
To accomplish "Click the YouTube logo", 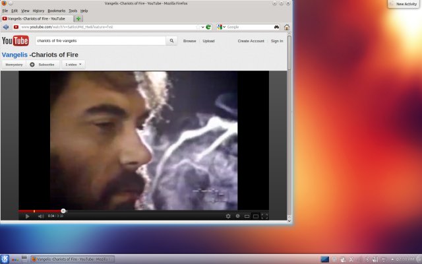I will [15, 41].
